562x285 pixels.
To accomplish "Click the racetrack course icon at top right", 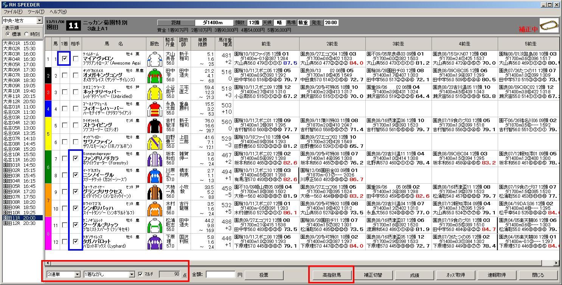I will point(549,26).
